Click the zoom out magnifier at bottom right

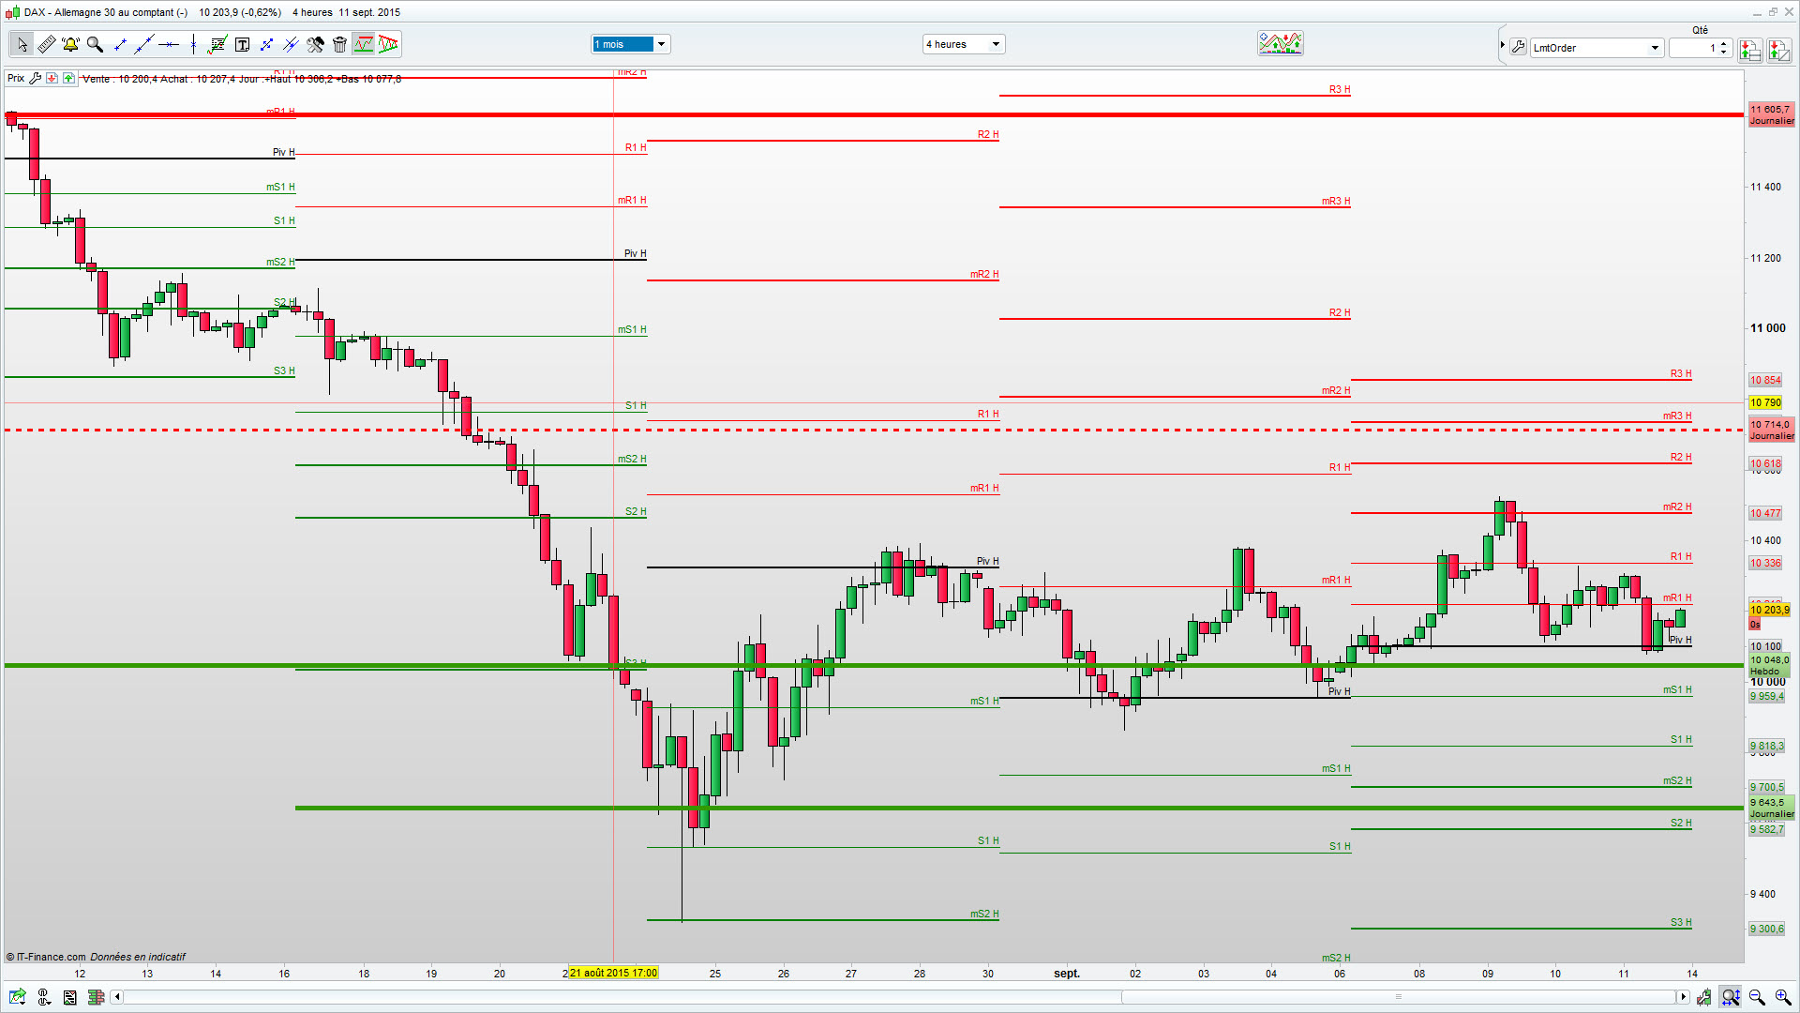click(1756, 997)
